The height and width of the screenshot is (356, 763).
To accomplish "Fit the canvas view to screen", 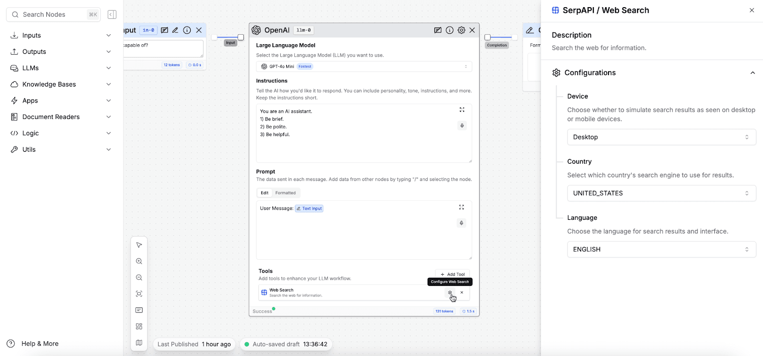I will point(139,294).
